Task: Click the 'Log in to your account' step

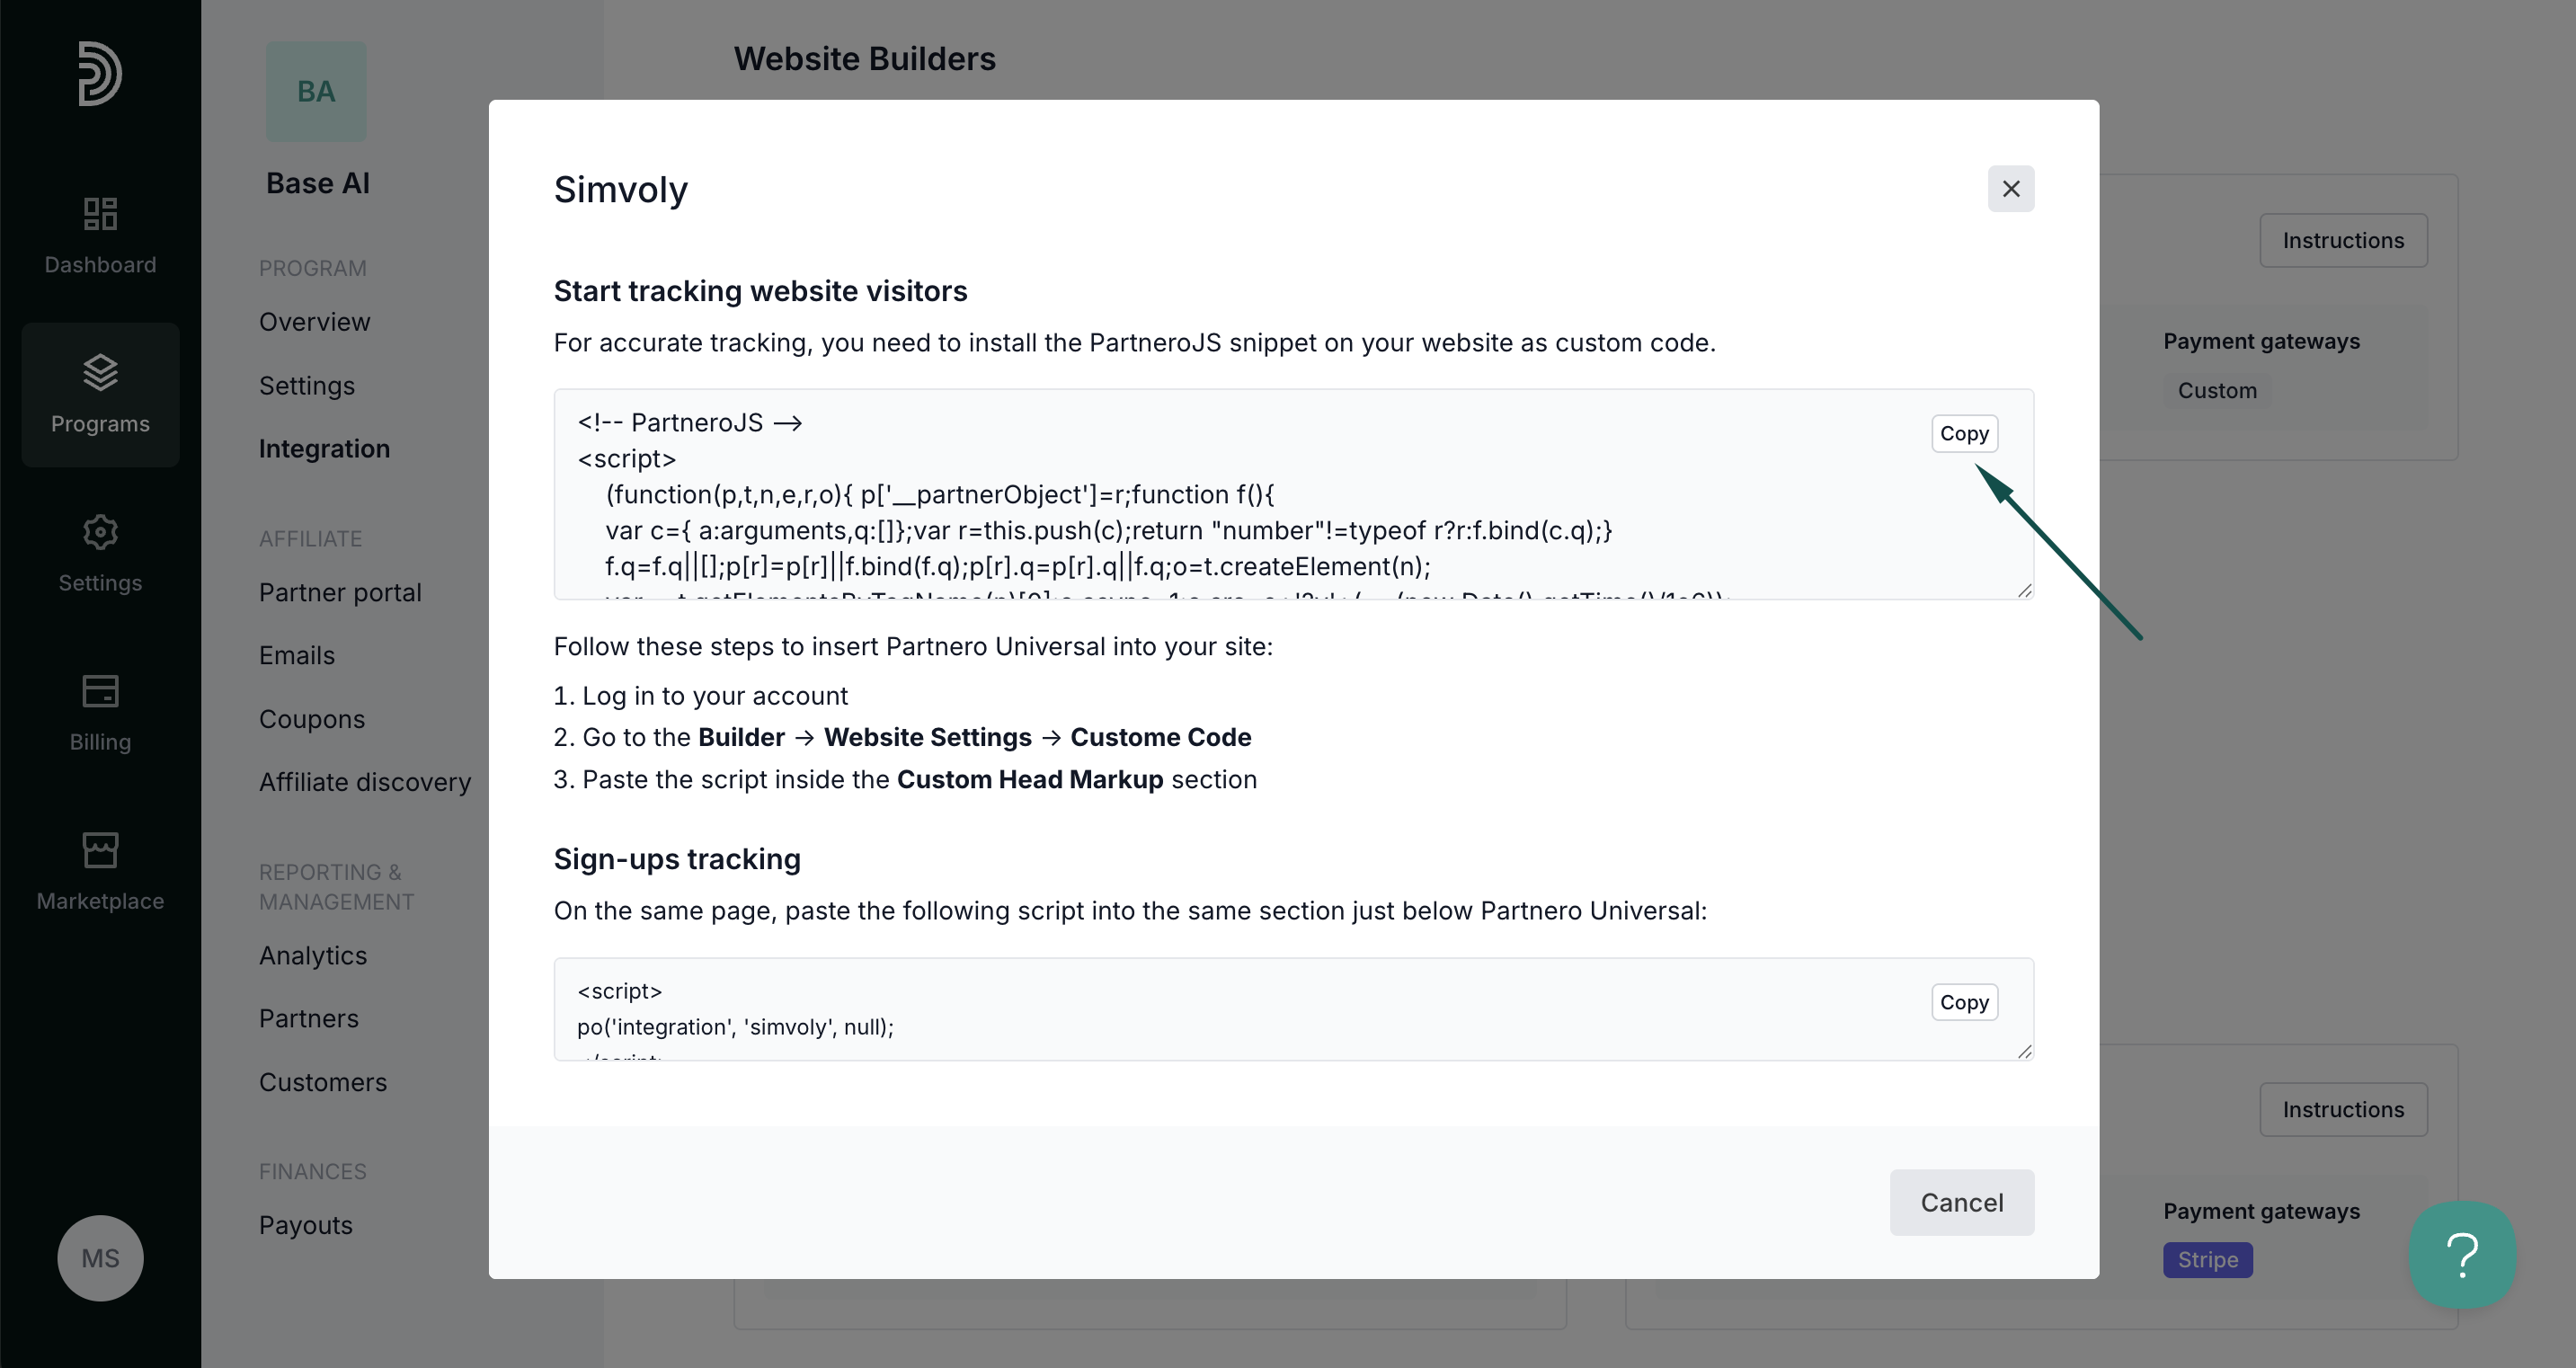Action: pyautogui.click(x=715, y=696)
